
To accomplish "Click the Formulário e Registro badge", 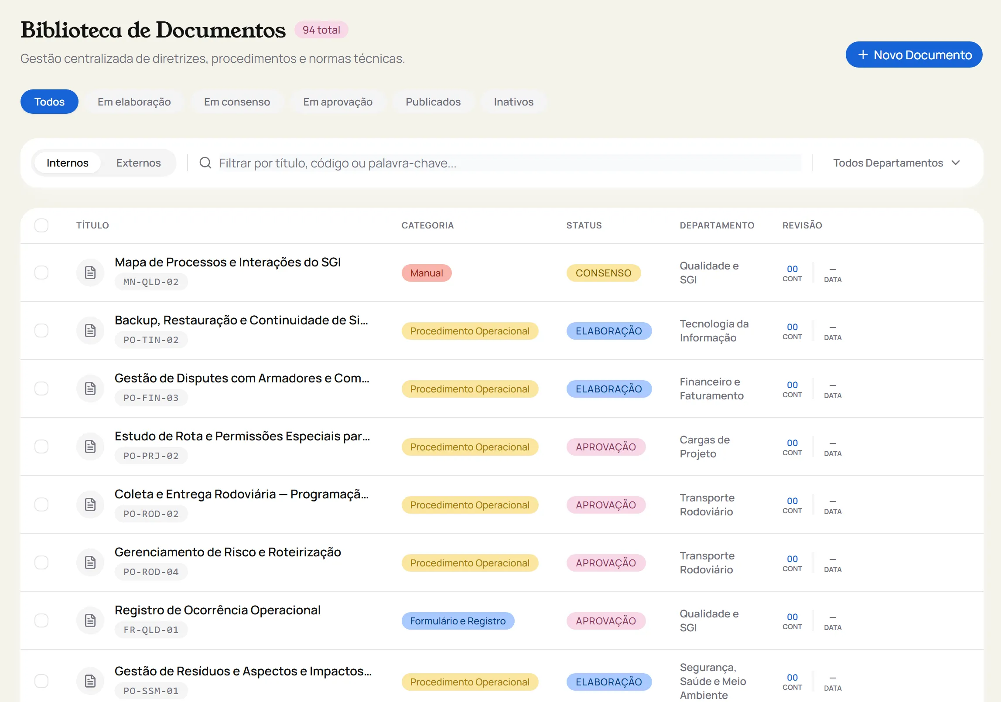I will tap(458, 621).
